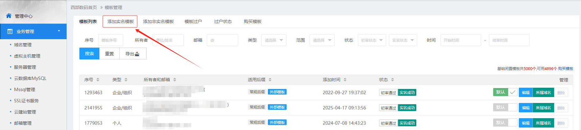Open the 实名状态 dropdown
The height and width of the screenshot is (130, 581).
403,40
